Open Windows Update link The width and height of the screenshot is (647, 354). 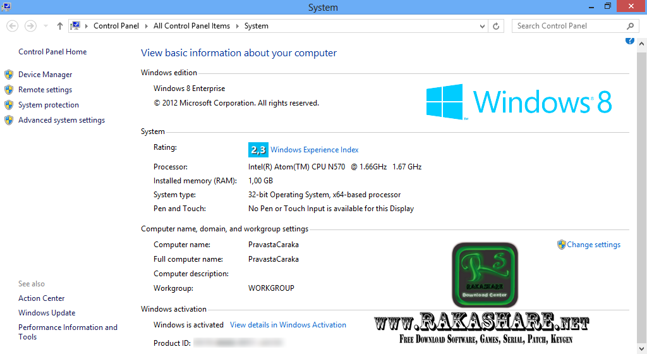tap(47, 313)
